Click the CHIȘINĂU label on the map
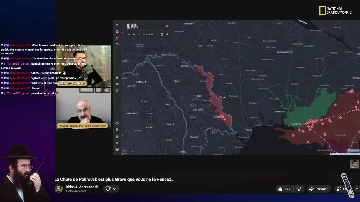Image resolution: width=360 pixels, height=202 pixels. click(198, 110)
